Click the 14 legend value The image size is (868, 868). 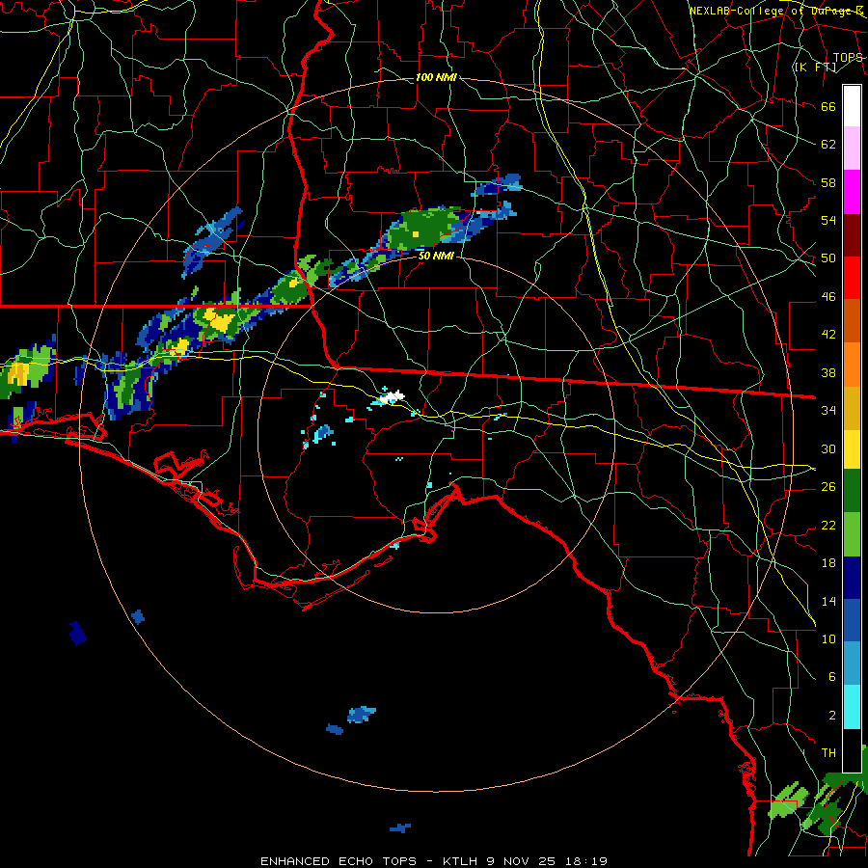click(x=828, y=601)
